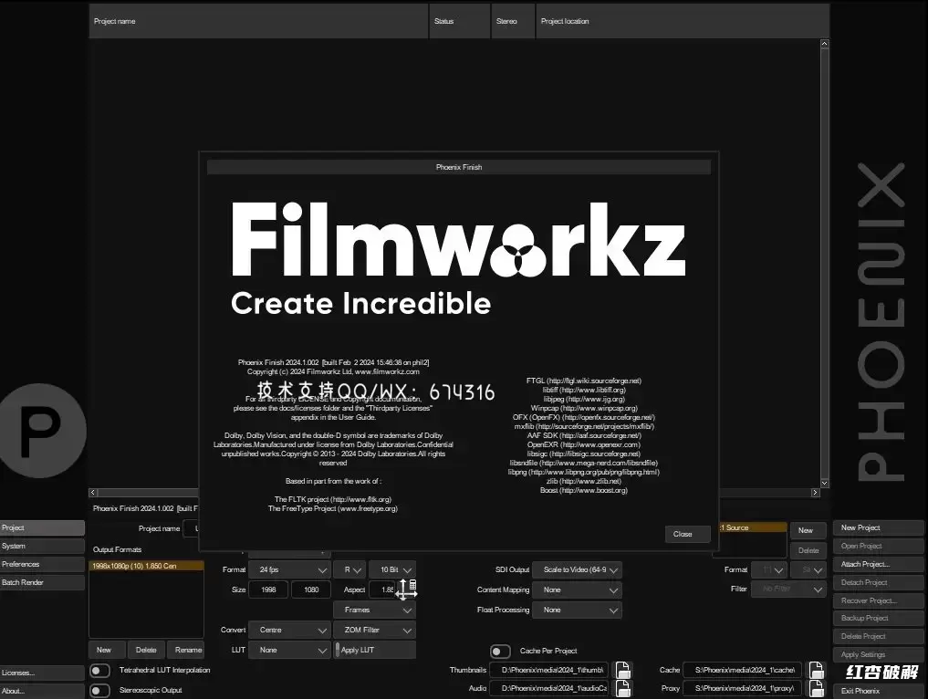The width and height of the screenshot is (928, 699).
Task: Click the project list vertical scrollbar
Action: [x=824, y=264]
